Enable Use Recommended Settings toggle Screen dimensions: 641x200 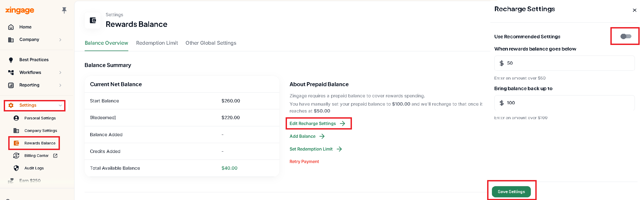click(x=626, y=36)
